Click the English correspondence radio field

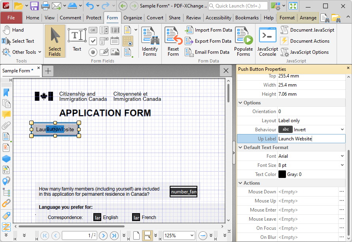[97, 217]
